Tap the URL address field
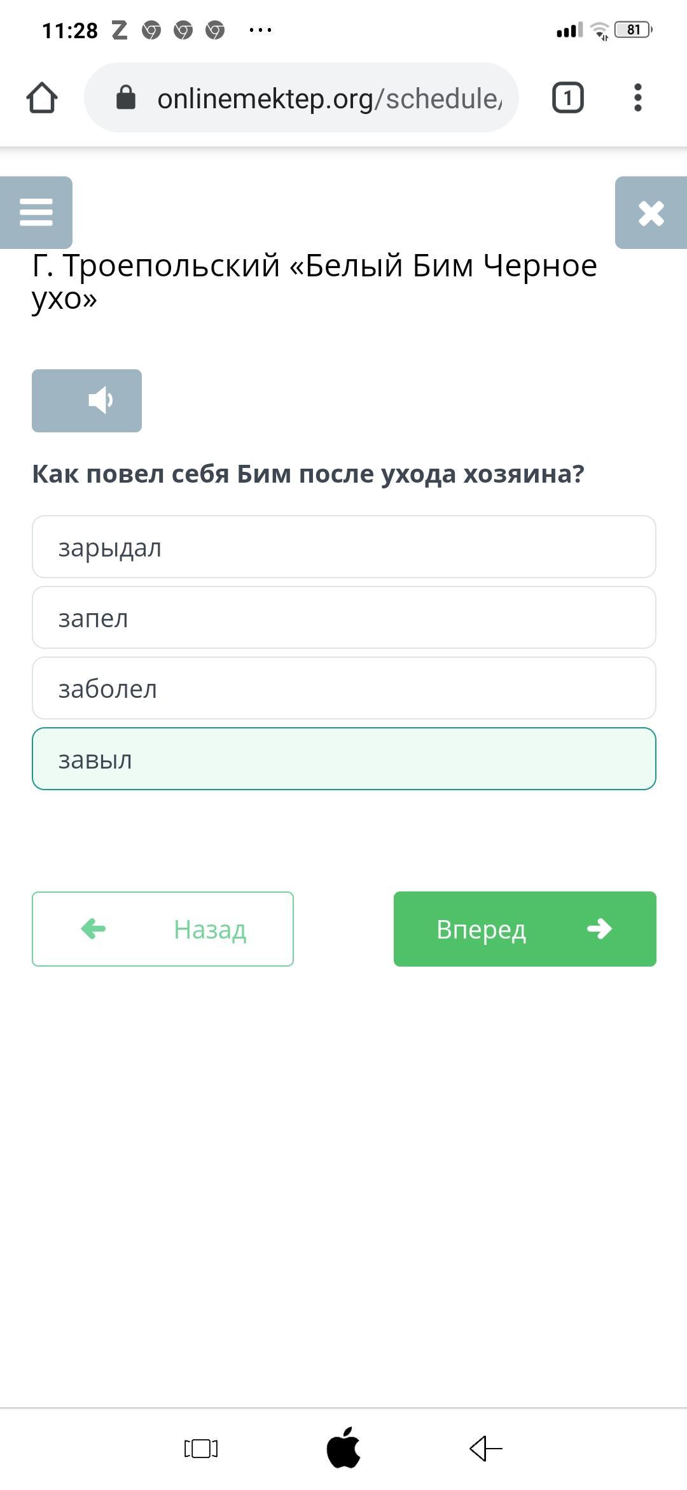687x1490 pixels. 329,98
